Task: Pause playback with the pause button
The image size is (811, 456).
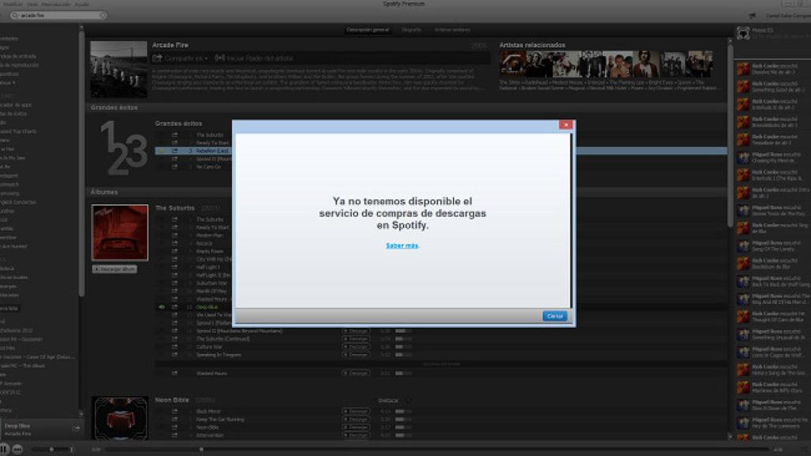Action: coord(4,449)
